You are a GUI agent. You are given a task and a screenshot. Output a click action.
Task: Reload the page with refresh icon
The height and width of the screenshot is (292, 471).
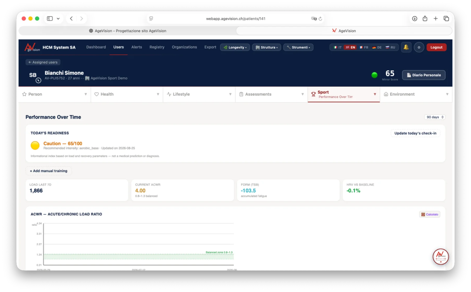(320, 19)
